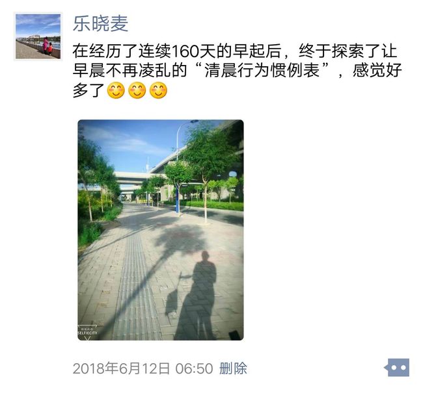The image size is (423, 393).
Task: Click the phrase “清晨行为惯例表” in the post
Action: tap(264, 70)
